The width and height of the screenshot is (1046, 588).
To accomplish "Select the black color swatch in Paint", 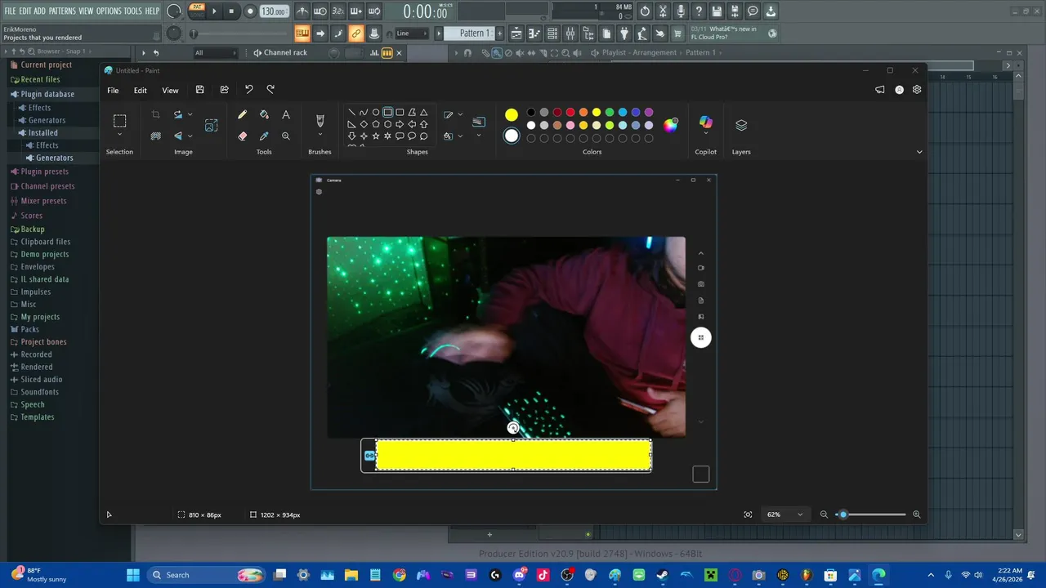I will (x=531, y=113).
